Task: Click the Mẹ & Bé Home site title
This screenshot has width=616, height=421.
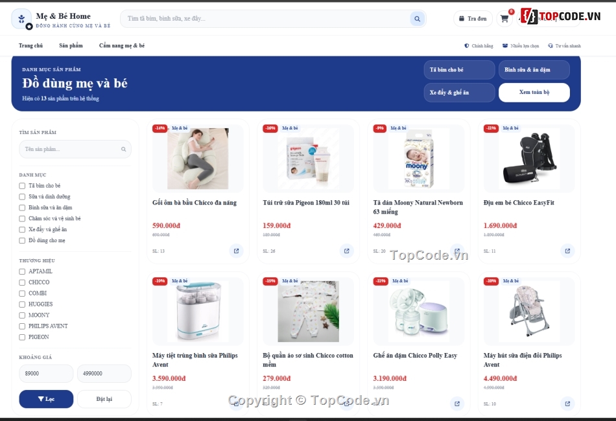Action: 64,16
